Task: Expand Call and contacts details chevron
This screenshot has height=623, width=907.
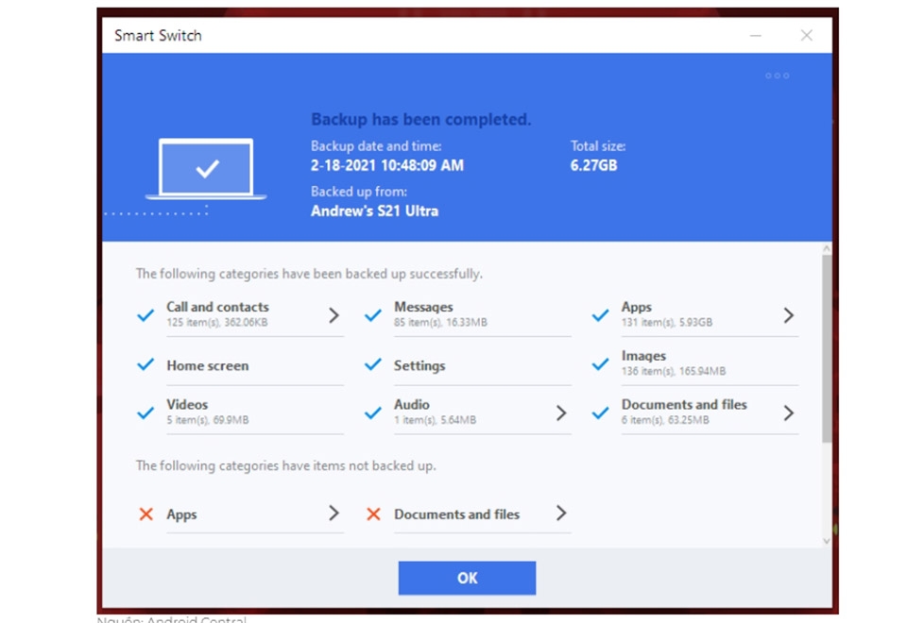Action: [334, 315]
